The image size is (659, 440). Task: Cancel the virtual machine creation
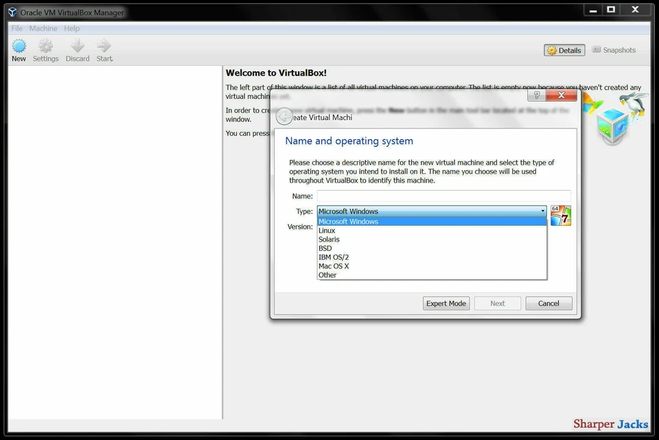pos(548,303)
